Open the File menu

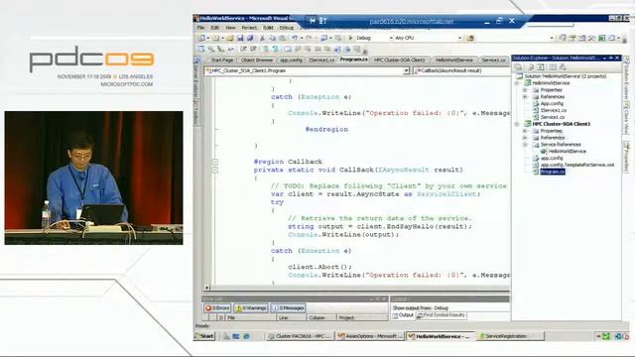200,28
